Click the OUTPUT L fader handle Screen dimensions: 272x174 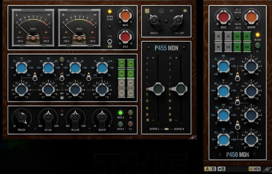click(x=158, y=89)
